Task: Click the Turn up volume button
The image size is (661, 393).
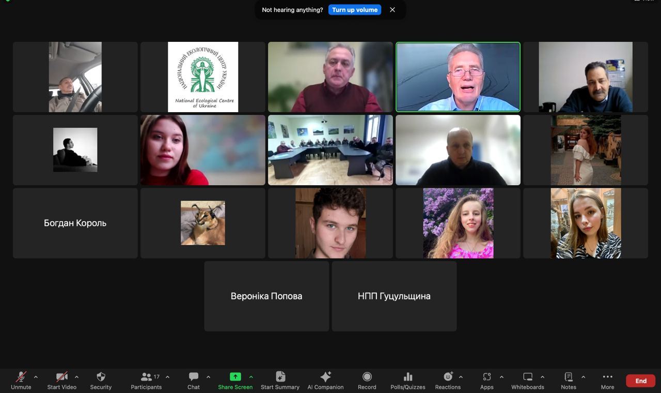Action: [x=354, y=10]
